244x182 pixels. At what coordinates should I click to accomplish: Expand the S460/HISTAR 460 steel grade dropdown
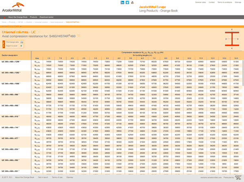(79, 36)
